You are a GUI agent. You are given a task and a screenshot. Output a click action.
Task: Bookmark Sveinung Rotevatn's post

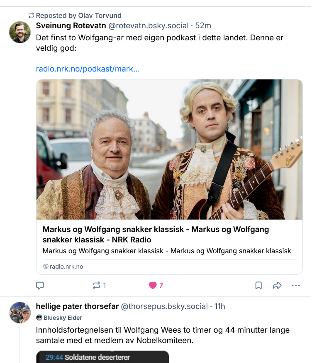point(258,285)
